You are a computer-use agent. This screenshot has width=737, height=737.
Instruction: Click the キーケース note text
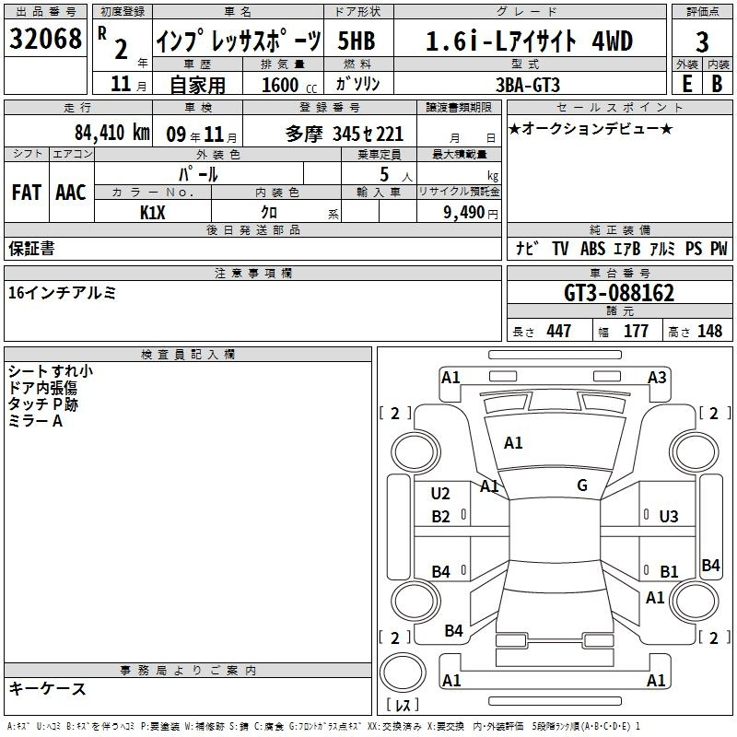[x=48, y=689]
